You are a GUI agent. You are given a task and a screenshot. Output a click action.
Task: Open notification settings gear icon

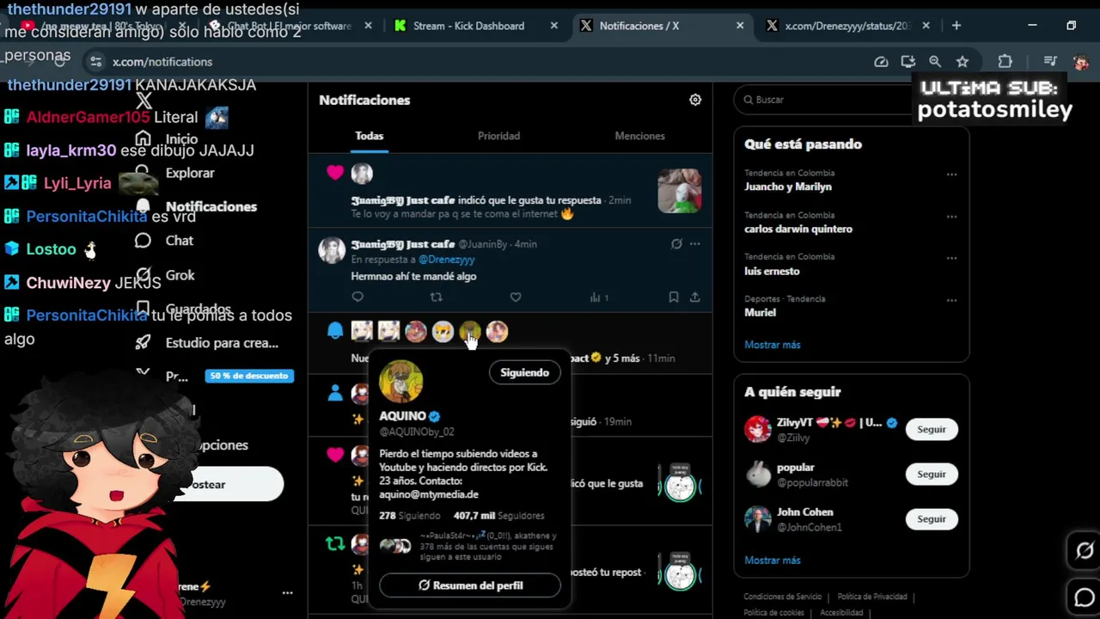(695, 100)
